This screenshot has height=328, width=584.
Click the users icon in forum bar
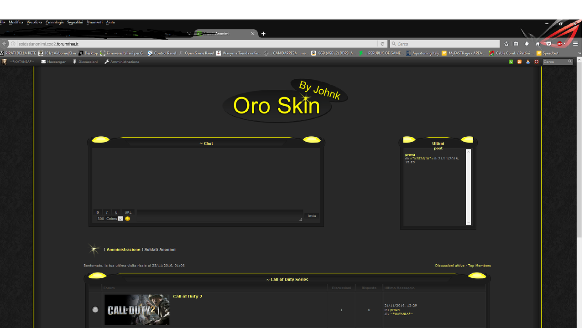(528, 62)
